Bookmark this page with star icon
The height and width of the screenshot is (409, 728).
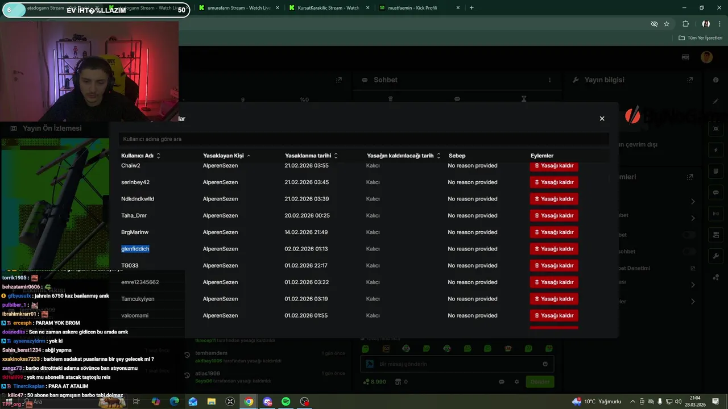(x=667, y=24)
